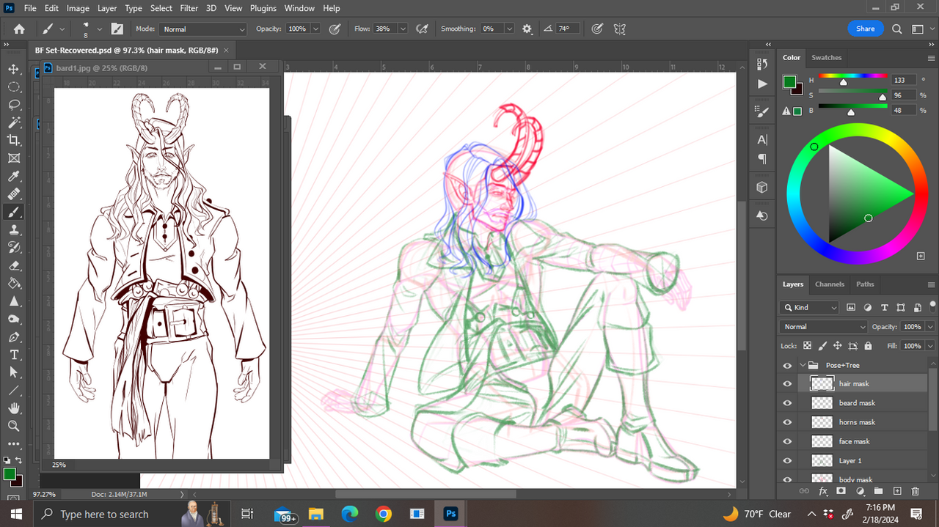Viewport: 939px width, 527px height.
Task: Select the Elliptical Marquee tool
Action: tap(14, 86)
